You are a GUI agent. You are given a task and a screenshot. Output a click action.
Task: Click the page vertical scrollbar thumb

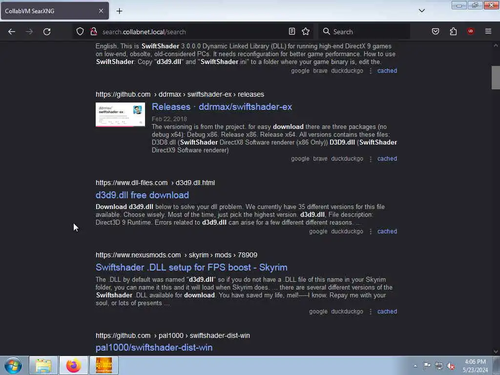tap(496, 78)
